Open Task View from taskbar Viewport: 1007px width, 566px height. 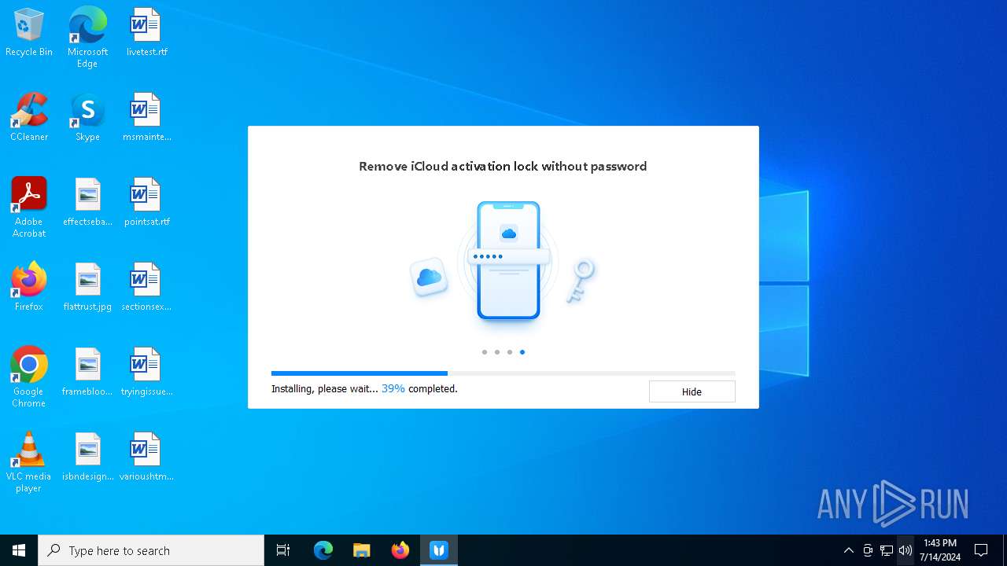283,550
